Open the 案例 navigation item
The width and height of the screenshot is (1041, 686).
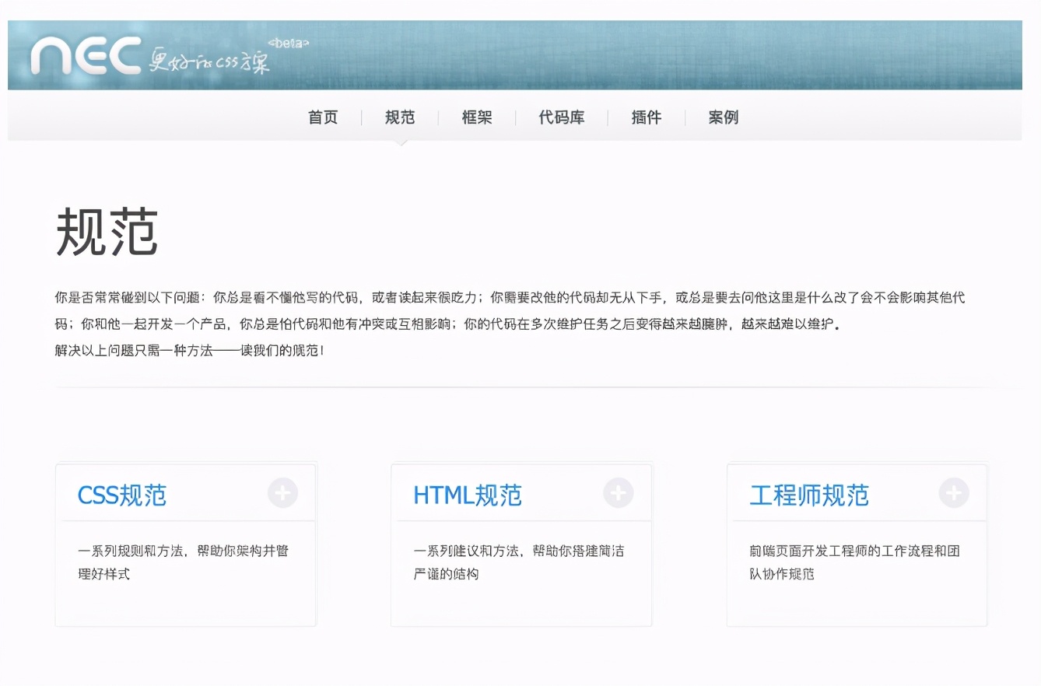point(724,117)
